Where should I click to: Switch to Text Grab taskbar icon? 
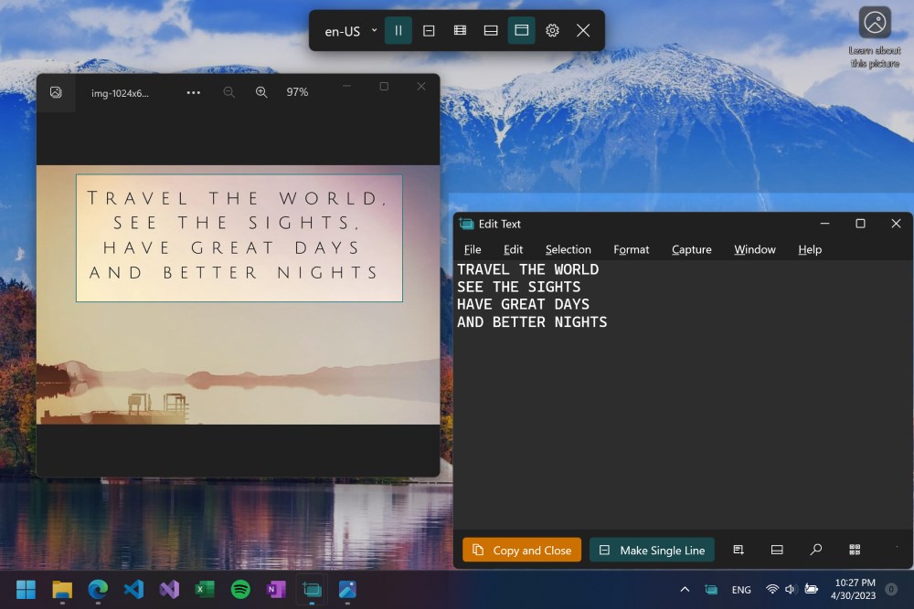coord(312,590)
